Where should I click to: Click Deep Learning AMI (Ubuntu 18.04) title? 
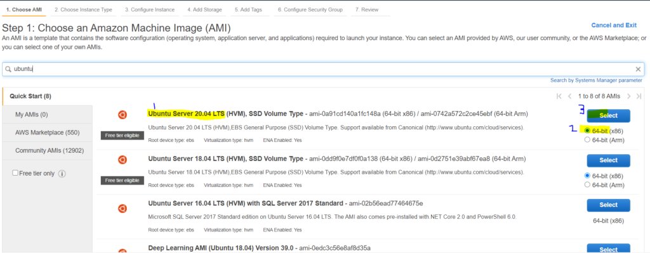tap(222, 248)
